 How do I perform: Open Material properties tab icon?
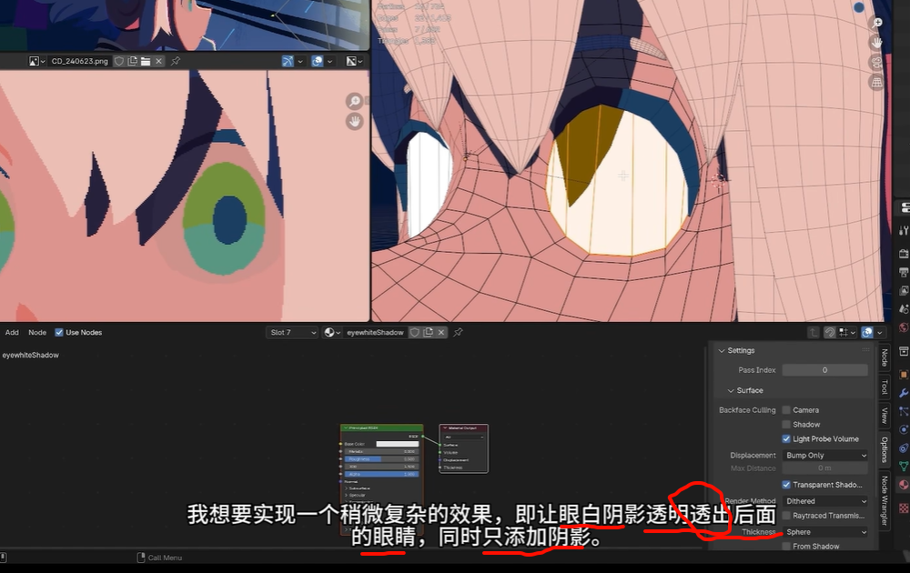click(x=904, y=484)
